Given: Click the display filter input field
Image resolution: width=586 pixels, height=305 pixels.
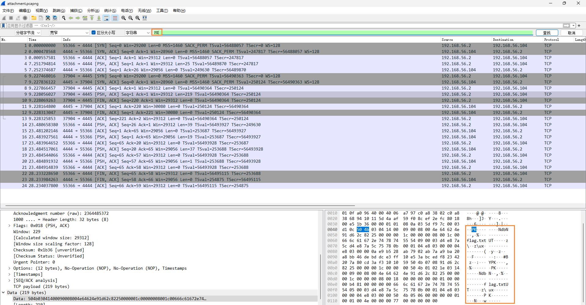Looking at the screenshot, I should pos(284,26).
